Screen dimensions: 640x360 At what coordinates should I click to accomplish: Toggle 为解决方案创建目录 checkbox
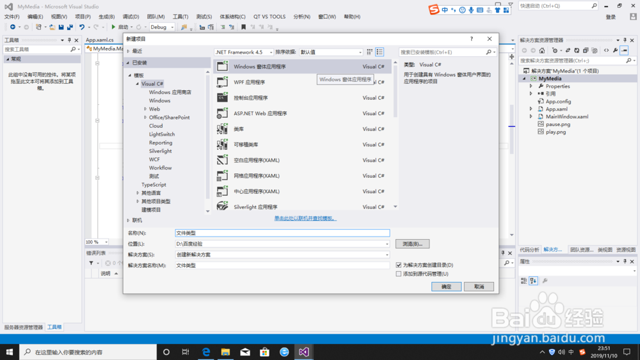[399, 265]
